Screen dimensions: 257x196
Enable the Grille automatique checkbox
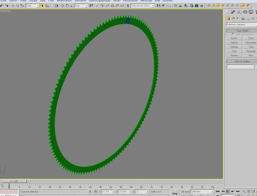(233, 34)
